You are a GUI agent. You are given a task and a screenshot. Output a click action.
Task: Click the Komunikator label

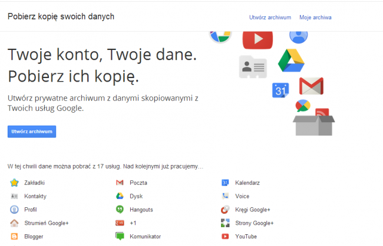[146, 237]
